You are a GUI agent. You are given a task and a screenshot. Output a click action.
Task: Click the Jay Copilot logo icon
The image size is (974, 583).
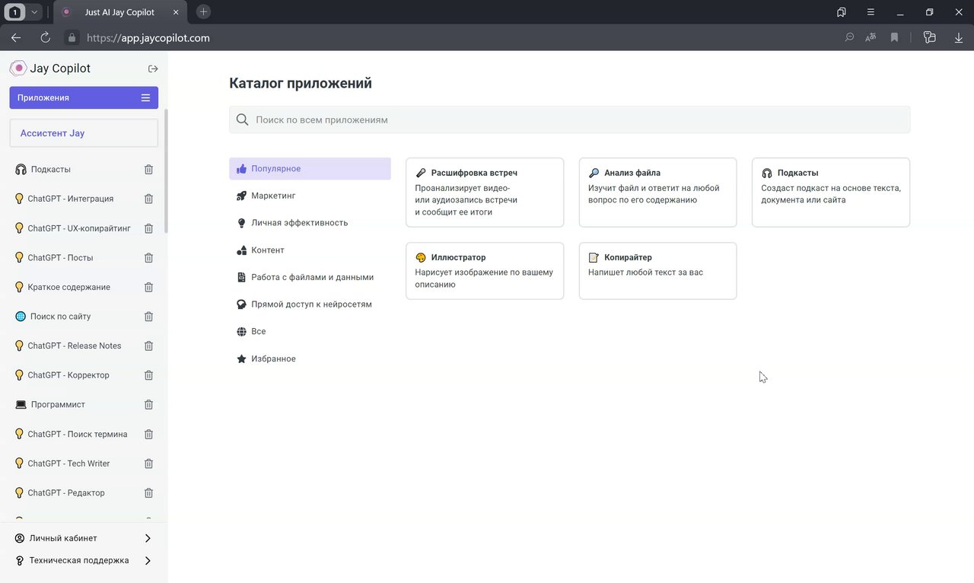point(18,68)
